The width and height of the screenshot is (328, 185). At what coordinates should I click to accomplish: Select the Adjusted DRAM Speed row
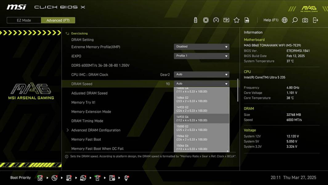[x=89, y=93]
